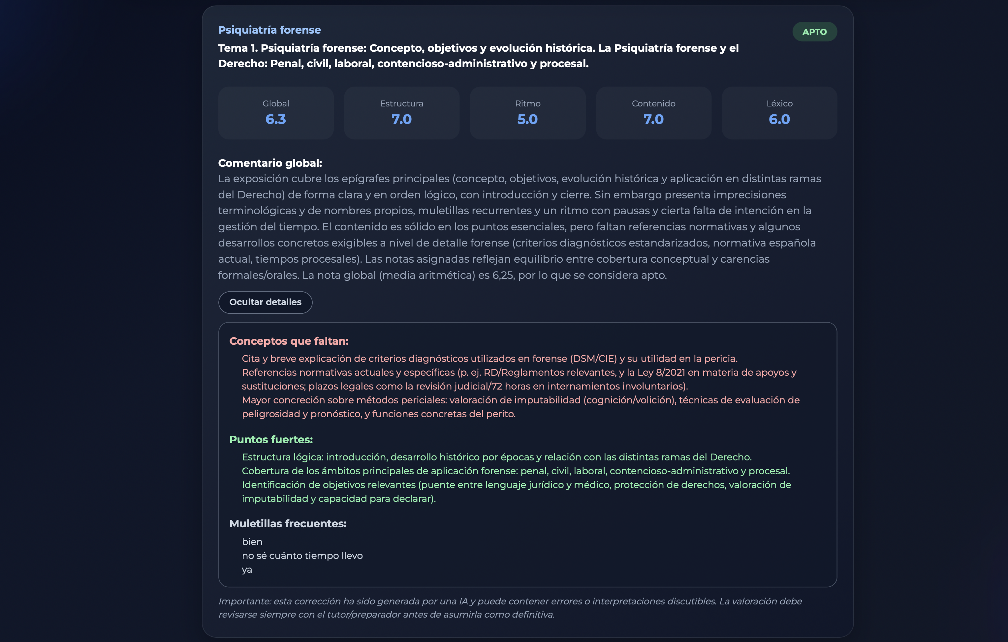Select the Global 6.3 score card
This screenshot has height=642, width=1008.
coord(276,113)
